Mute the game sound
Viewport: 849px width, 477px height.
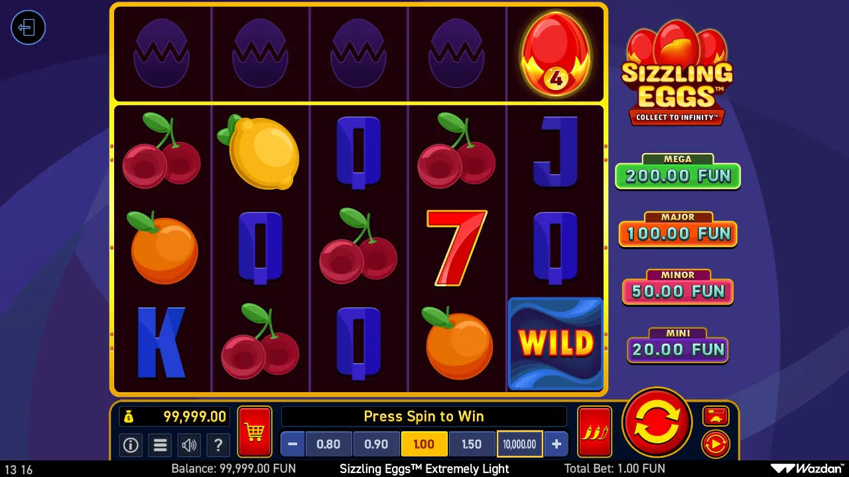click(x=189, y=445)
